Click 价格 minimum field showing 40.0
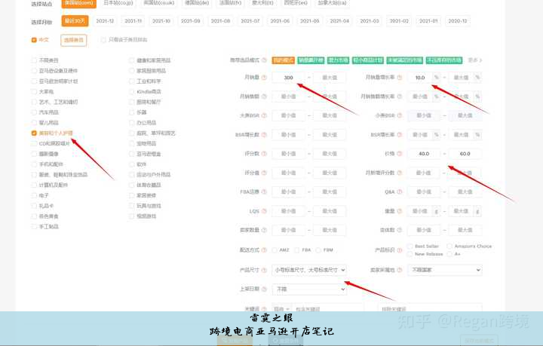The height and width of the screenshot is (346, 543). pyautogui.click(x=424, y=154)
